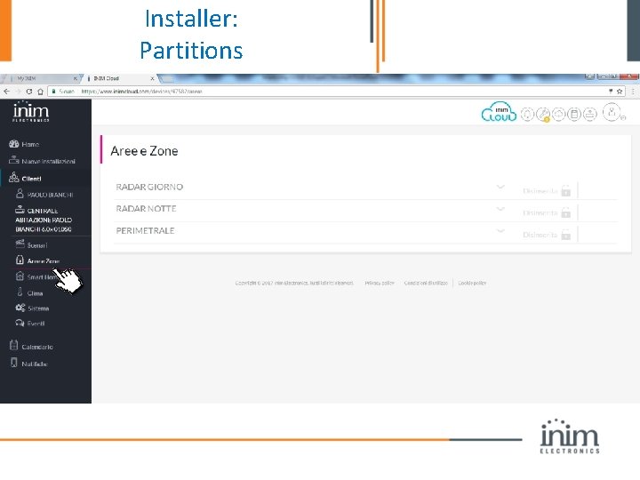Expand the RADAR NOTTE area row
640x480 pixels.
(500, 209)
